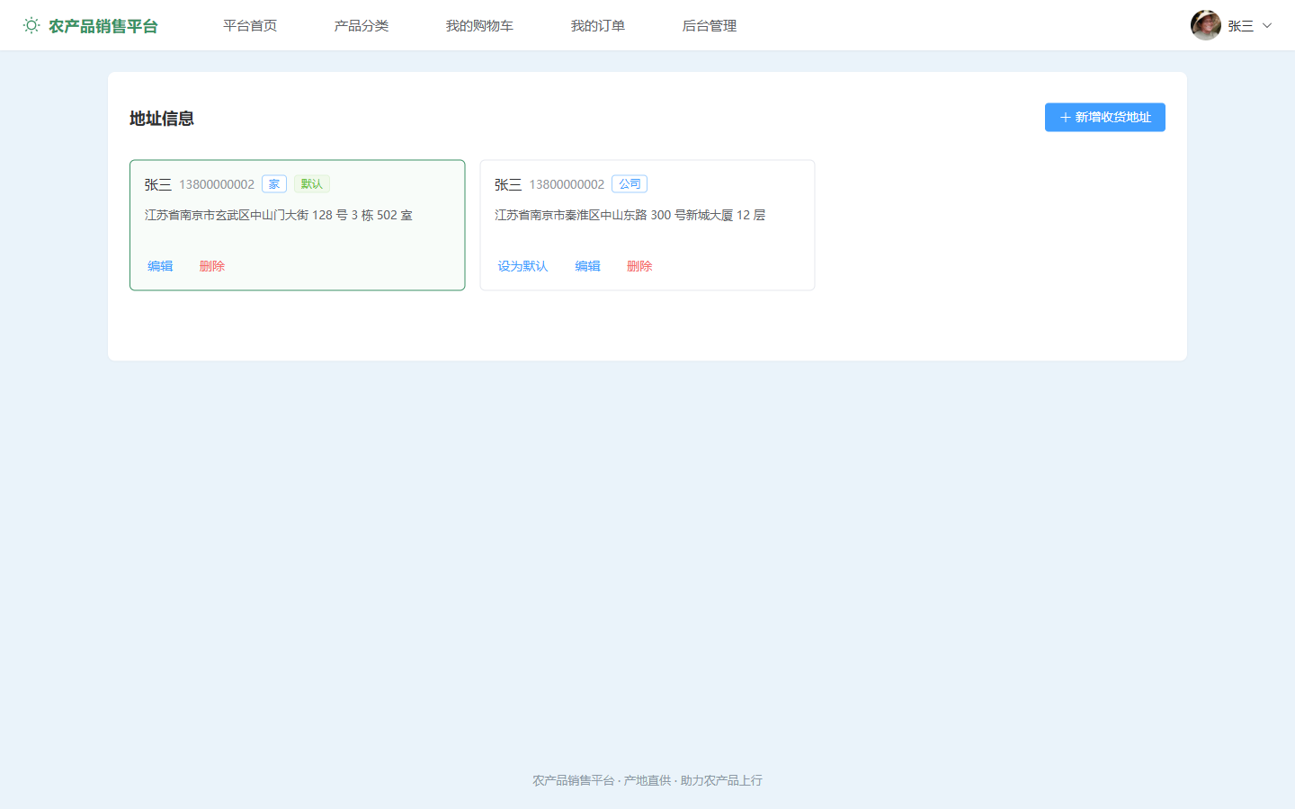1295x809 pixels.
Task: Click the 农产品销售平台 site title
Action: (x=103, y=26)
